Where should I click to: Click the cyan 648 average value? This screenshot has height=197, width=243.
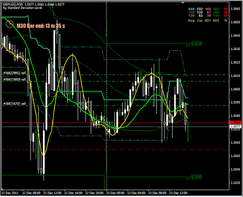192,9
